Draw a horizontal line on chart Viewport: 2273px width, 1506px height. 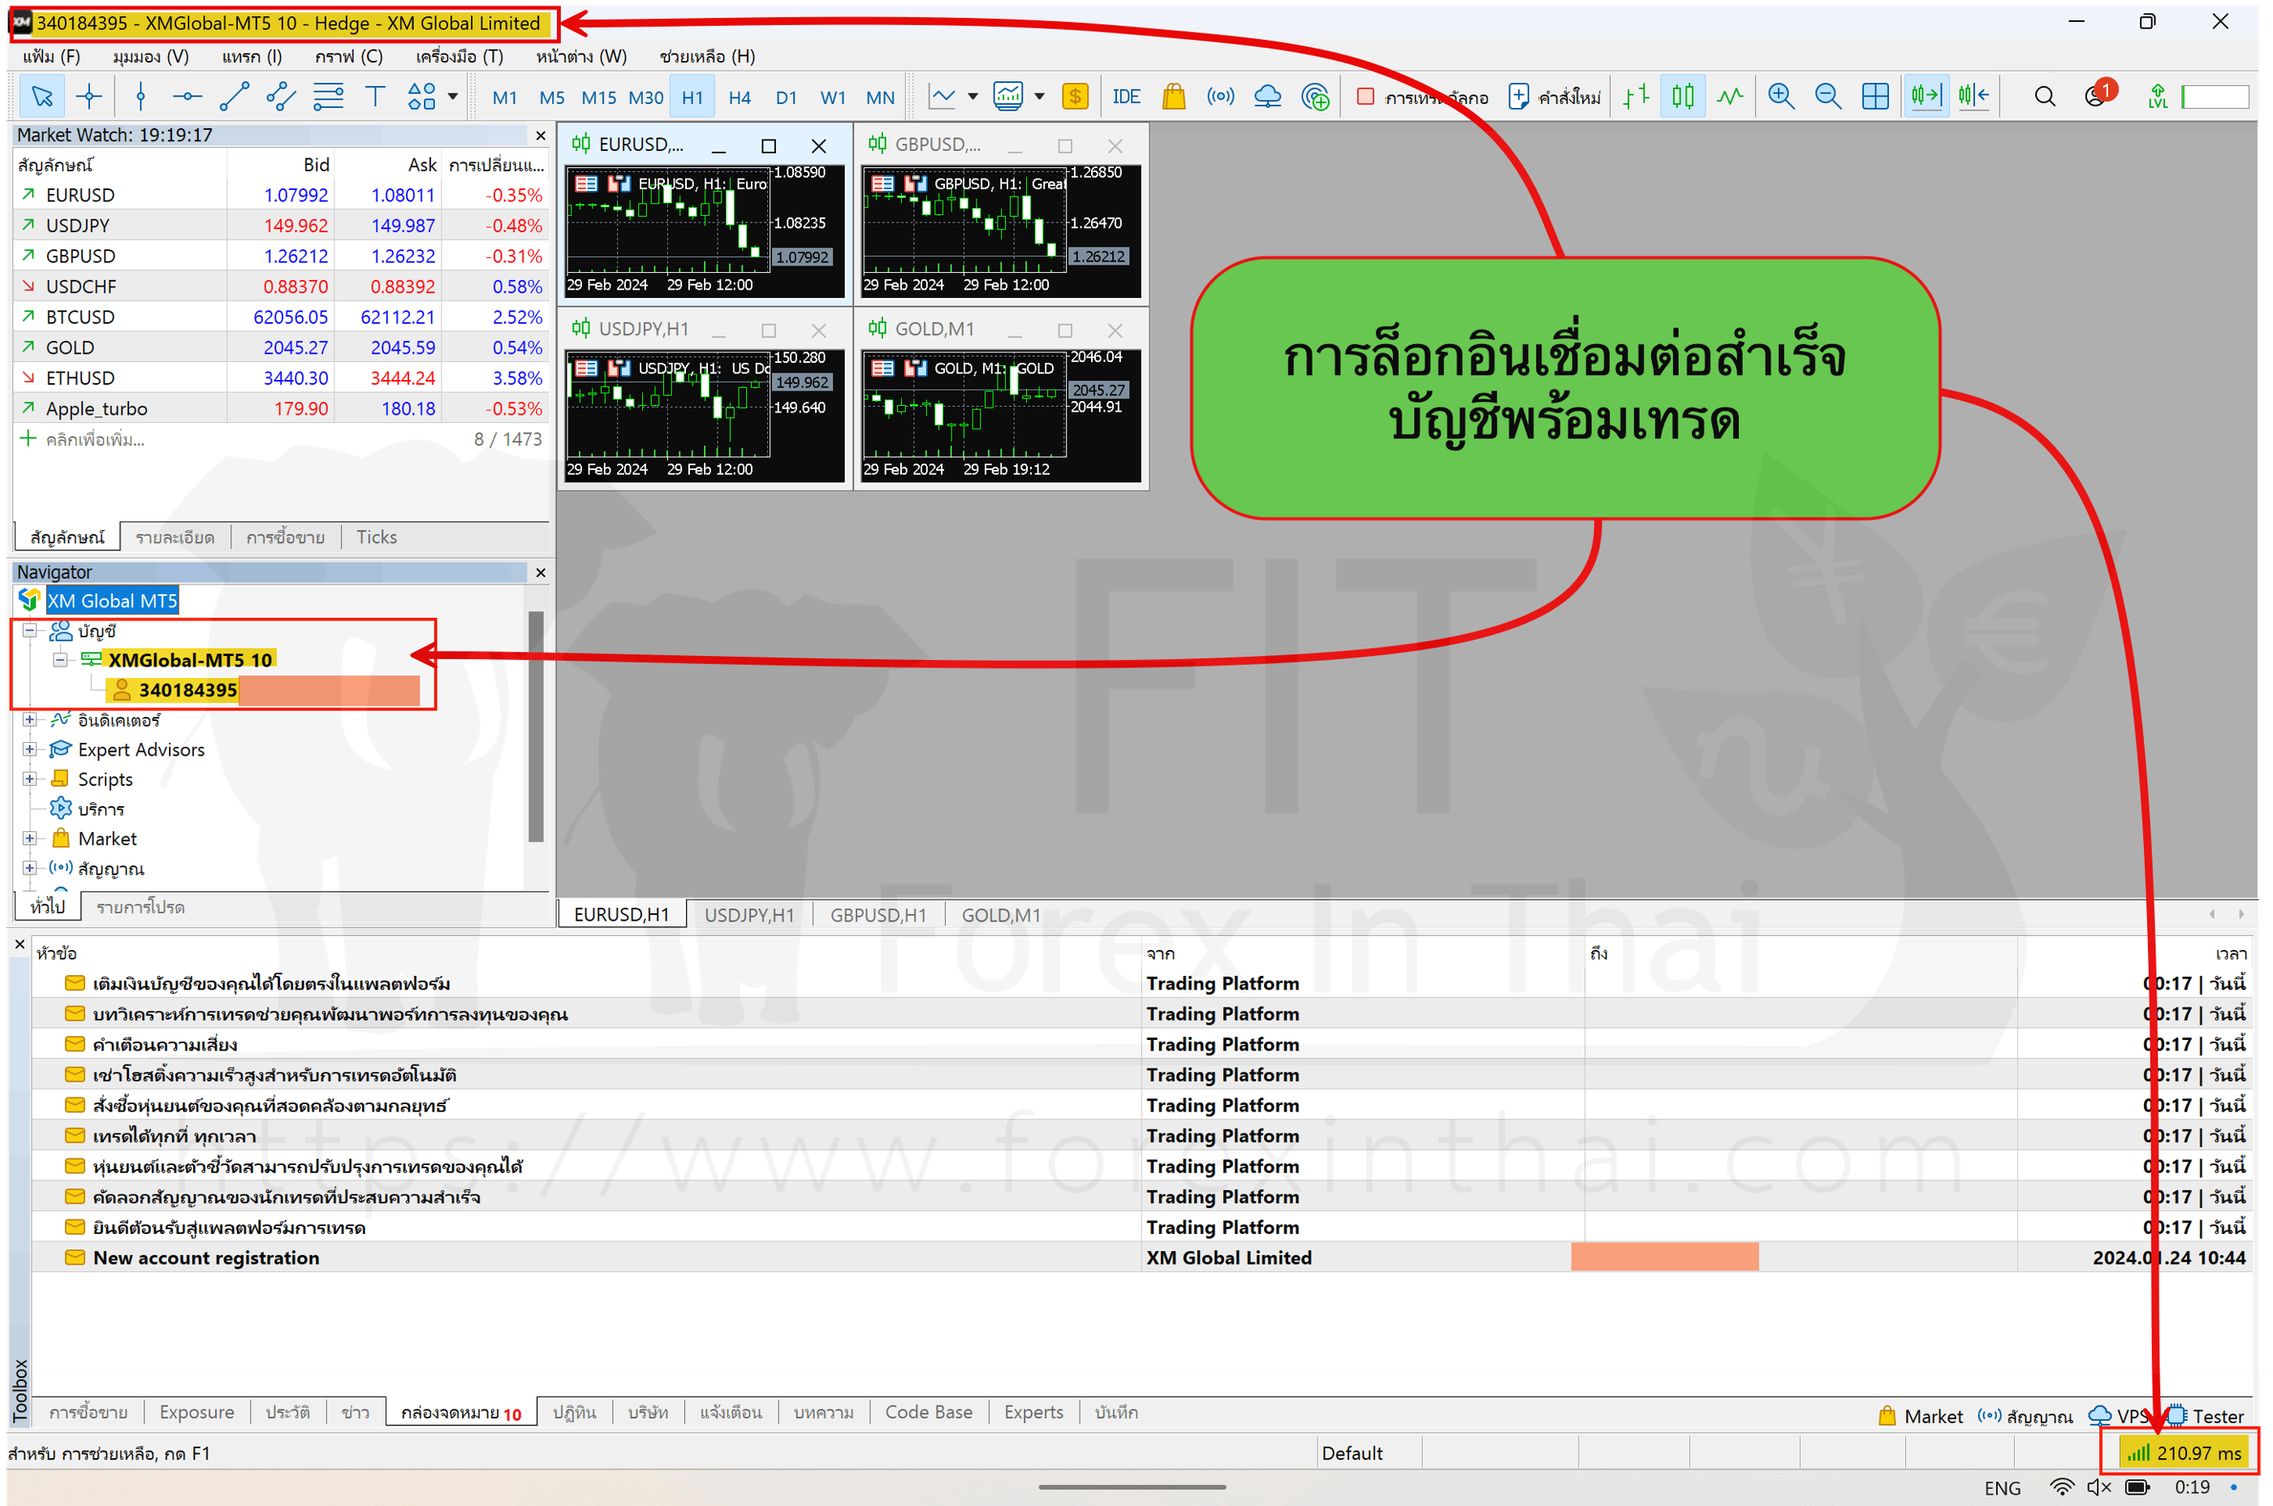[188, 96]
